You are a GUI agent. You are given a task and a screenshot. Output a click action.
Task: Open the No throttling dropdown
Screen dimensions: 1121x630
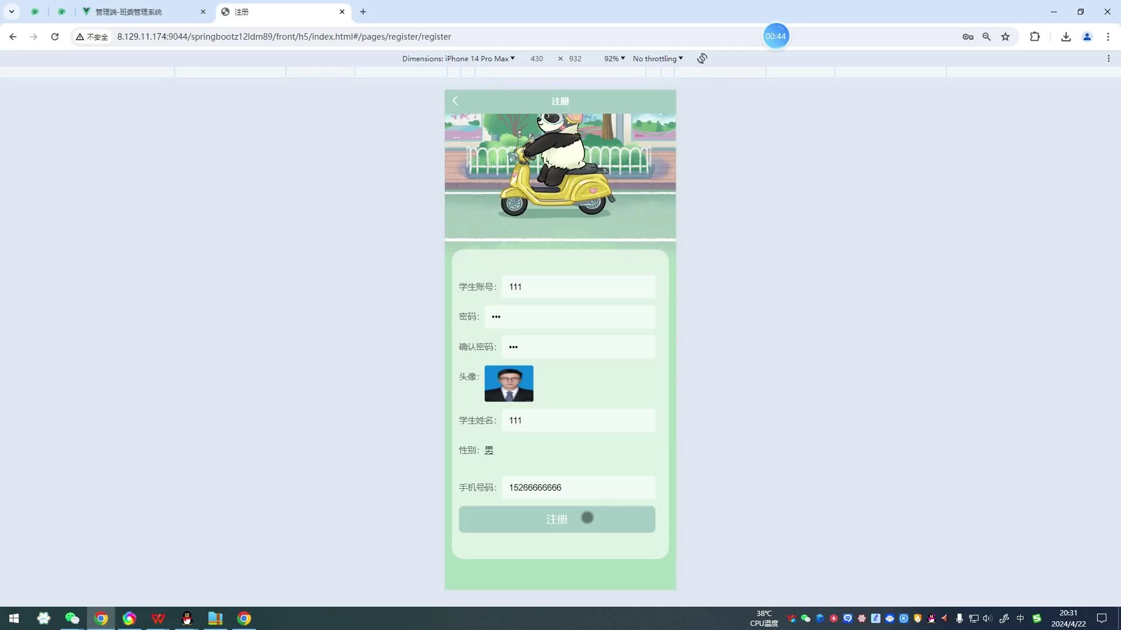[657, 58]
